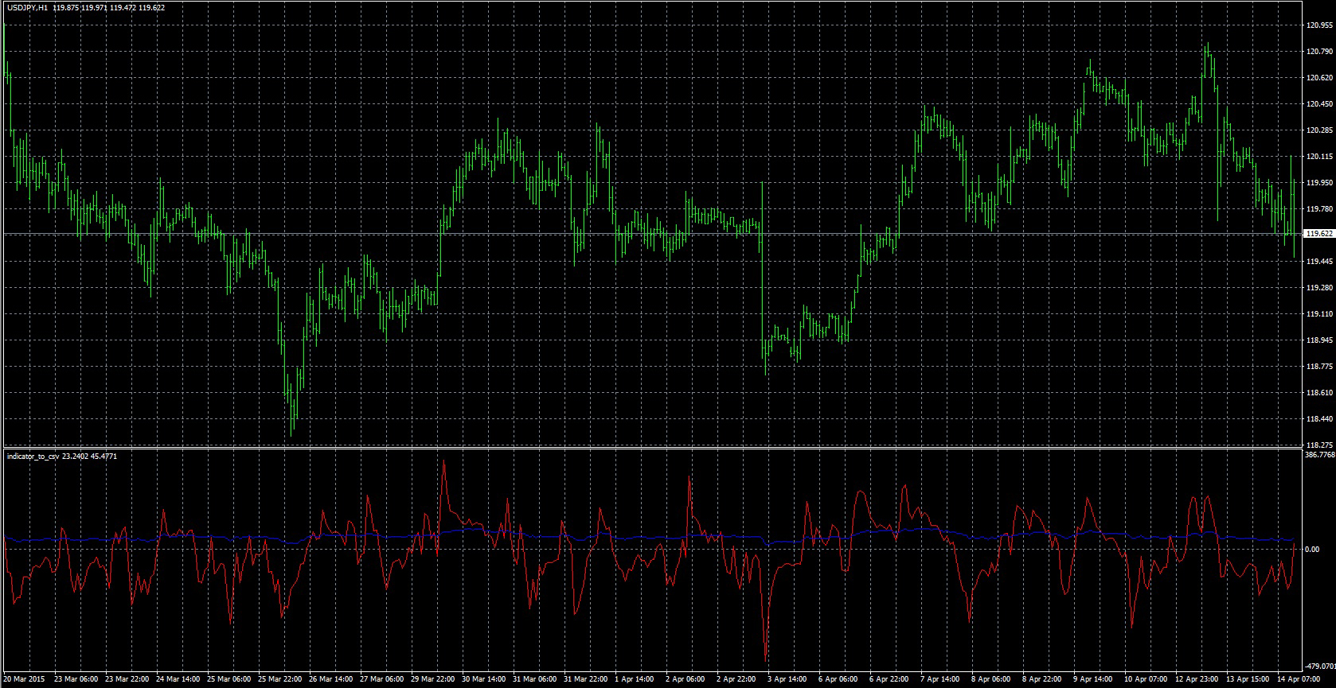Click the 0.00 indicator zero level label

coord(1312,549)
